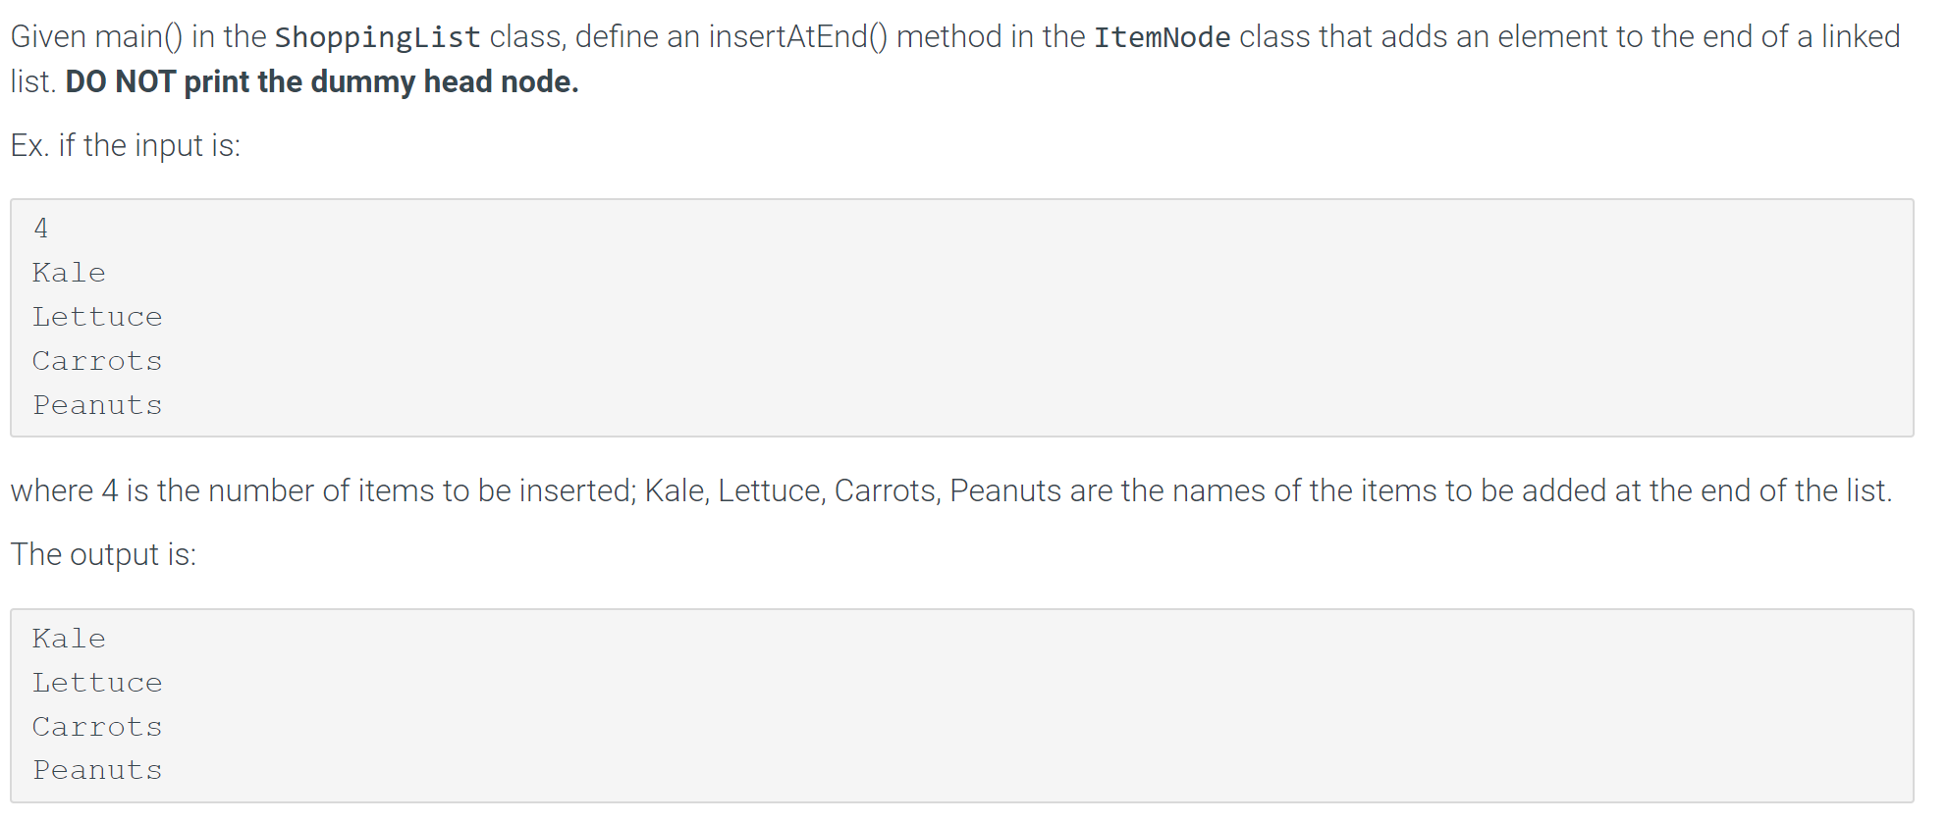Click the word 'linked' ending the first line
Image resolution: width=1948 pixels, height=823 pixels.
1861,37
